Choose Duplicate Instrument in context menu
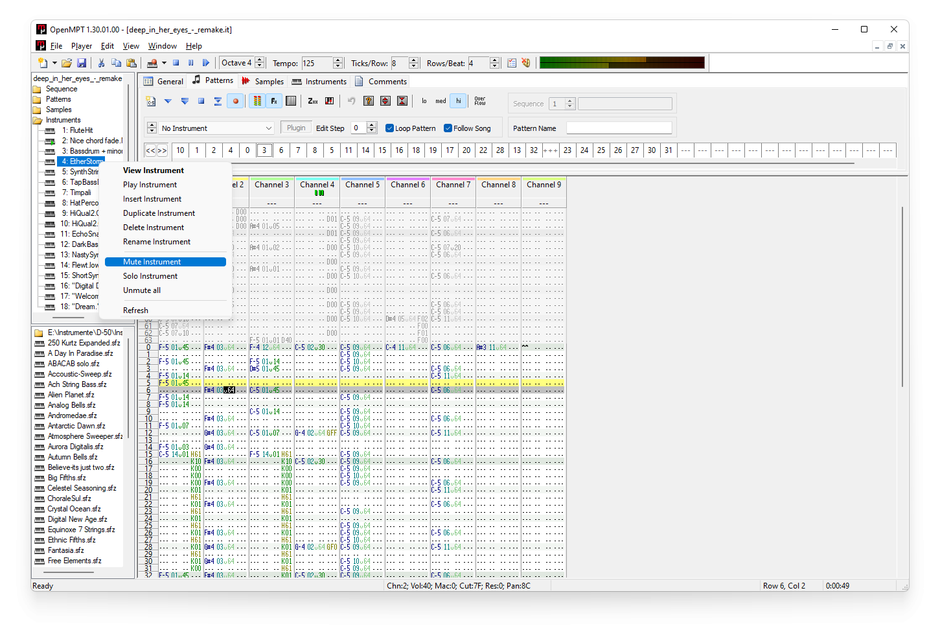Viewport: 940px width, 643px height. coord(165,213)
